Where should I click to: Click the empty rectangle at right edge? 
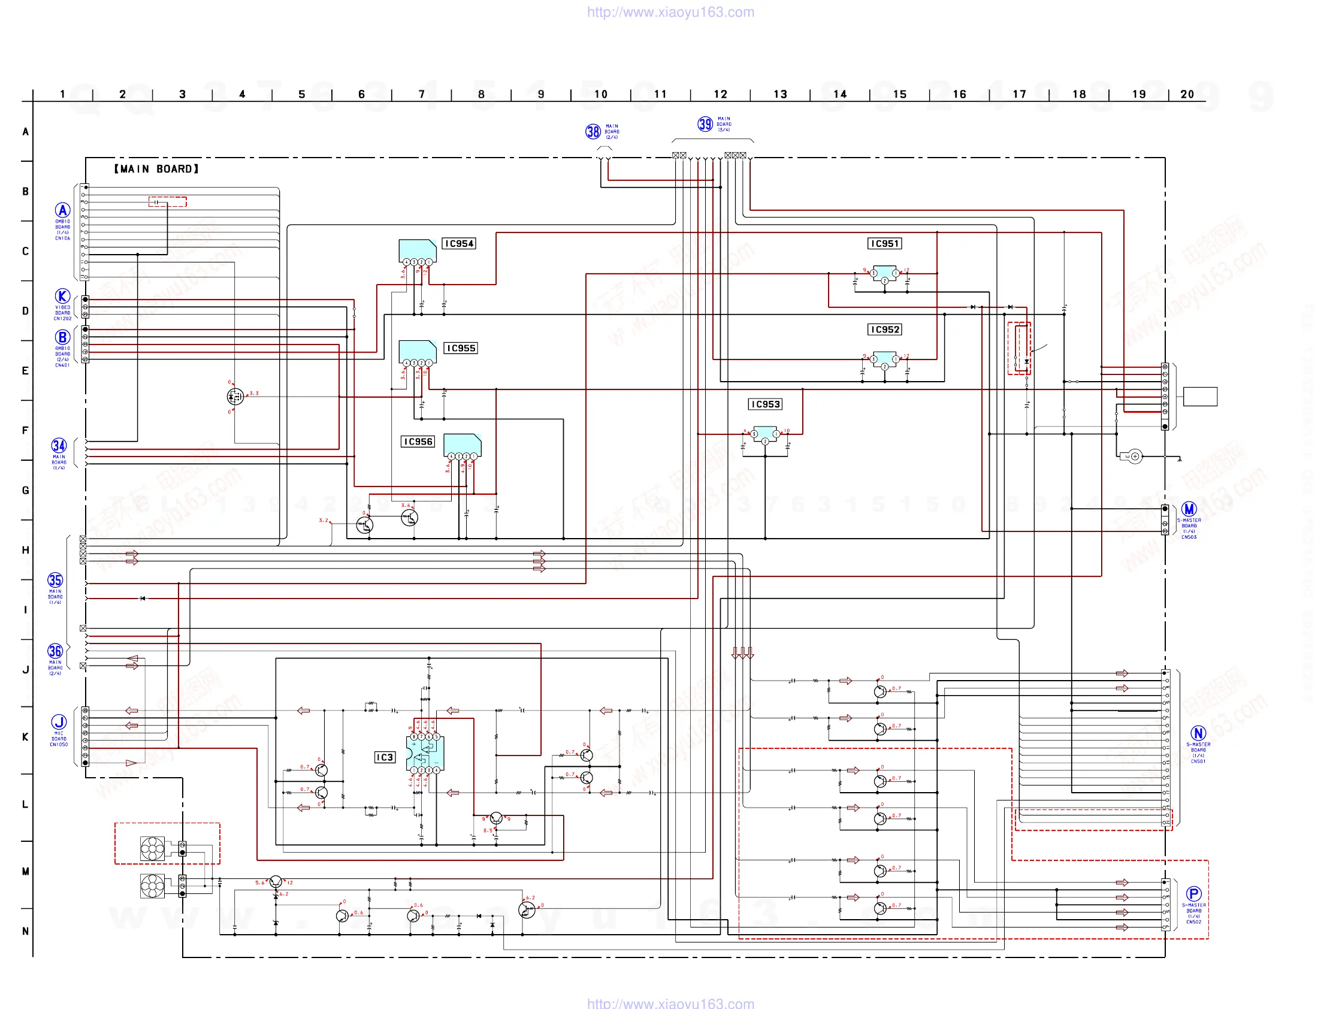1200,397
